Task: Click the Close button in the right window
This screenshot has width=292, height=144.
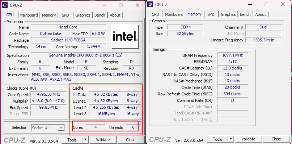Action: (x=276, y=139)
